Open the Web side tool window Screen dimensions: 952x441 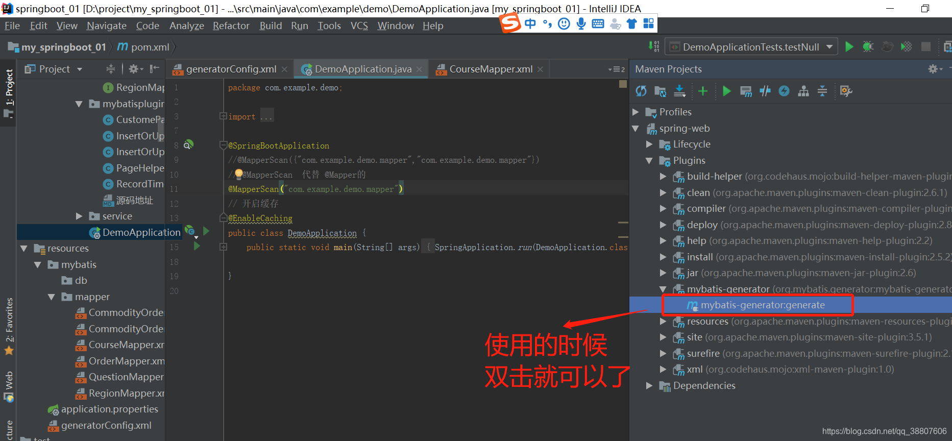[9, 386]
